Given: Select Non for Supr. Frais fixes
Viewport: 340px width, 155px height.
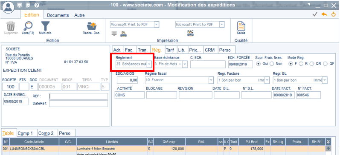Looking at the screenshot, I should pos(271,64).
